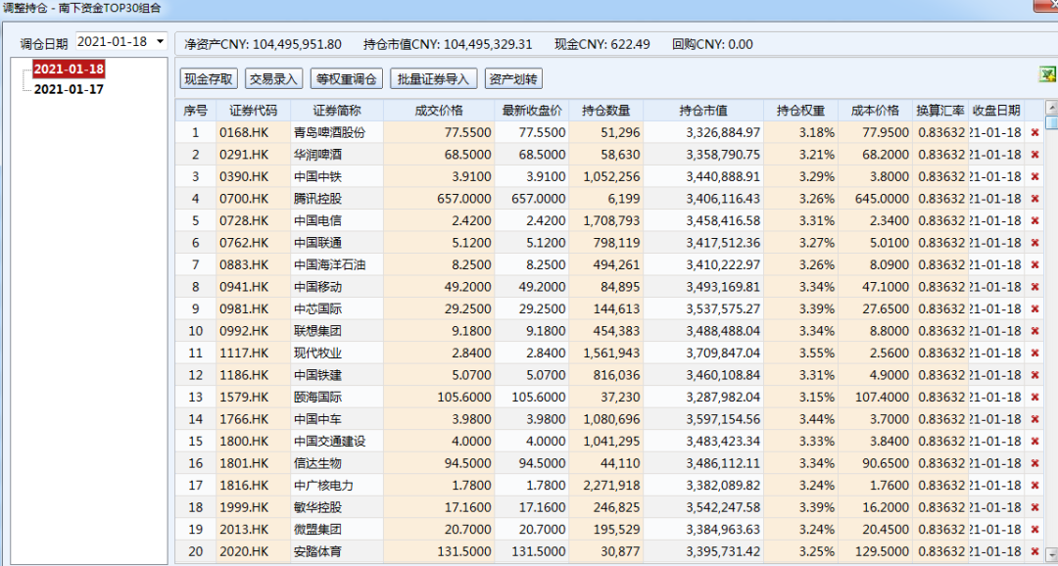
Task: Remove 中国中铁 holding with red X
Action: pyautogui.click(x=1034, y=176)
